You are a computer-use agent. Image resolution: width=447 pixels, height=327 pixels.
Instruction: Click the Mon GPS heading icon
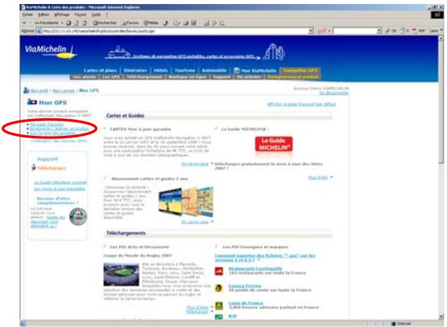pyautogui.click(x=32, y=102)
